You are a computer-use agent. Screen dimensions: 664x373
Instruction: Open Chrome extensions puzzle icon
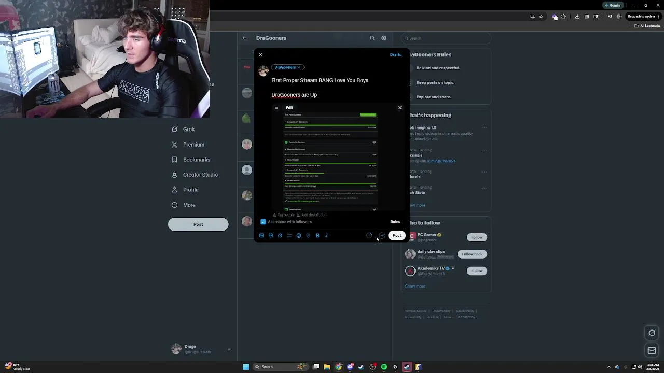(564, 17)
